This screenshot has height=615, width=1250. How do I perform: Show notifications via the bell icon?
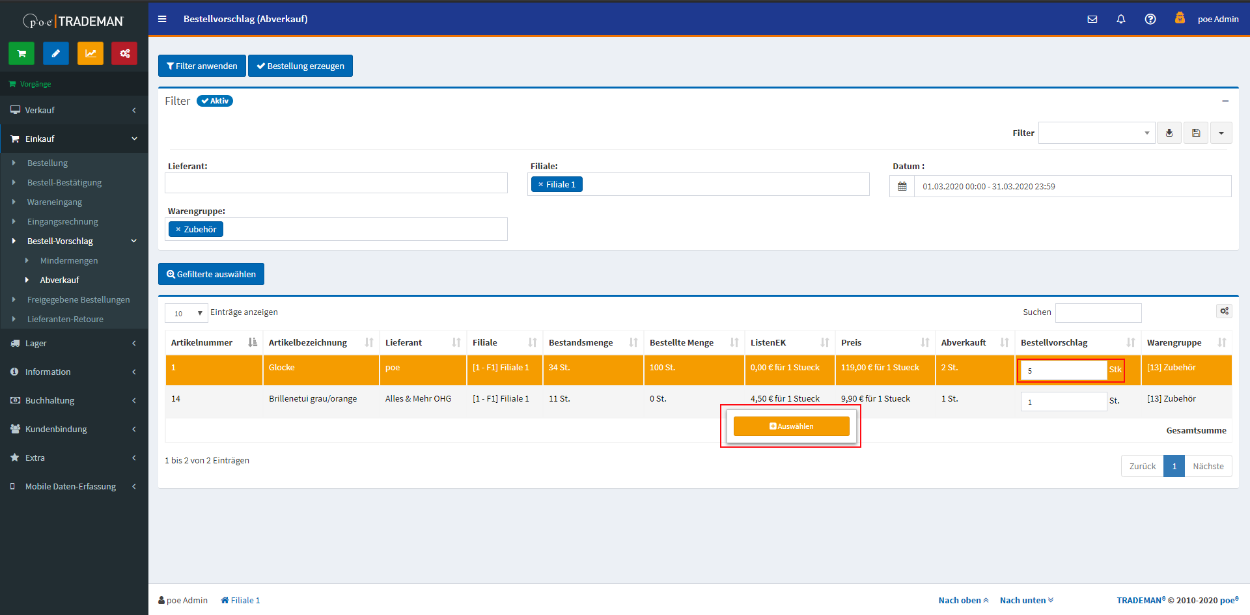[1121, 19]
